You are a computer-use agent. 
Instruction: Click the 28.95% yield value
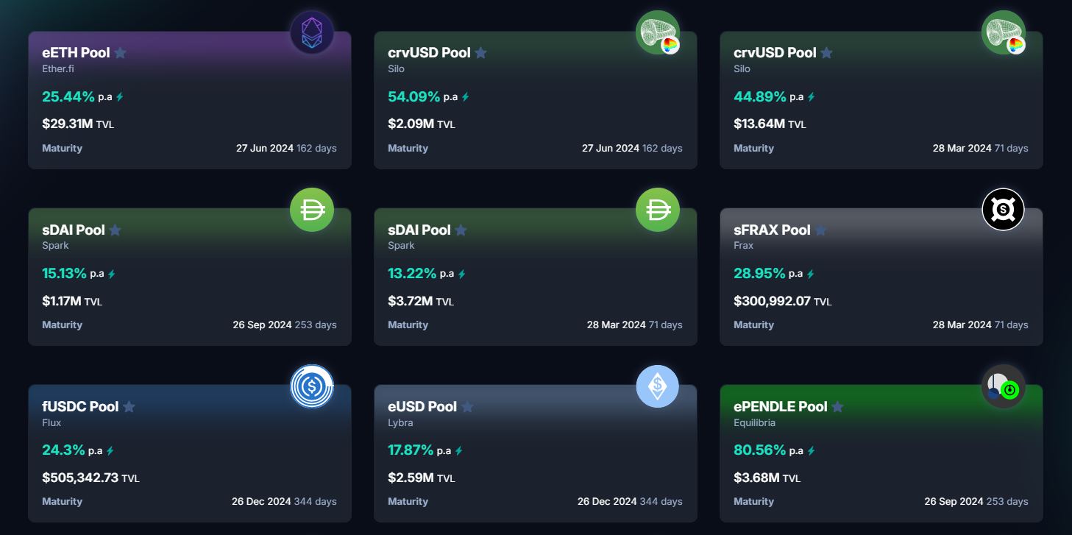(759, 273)
